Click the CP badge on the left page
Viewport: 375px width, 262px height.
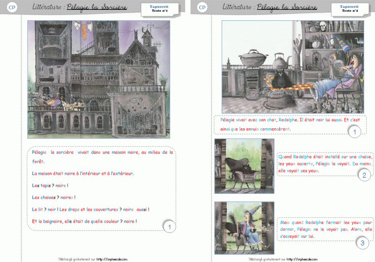12,7
